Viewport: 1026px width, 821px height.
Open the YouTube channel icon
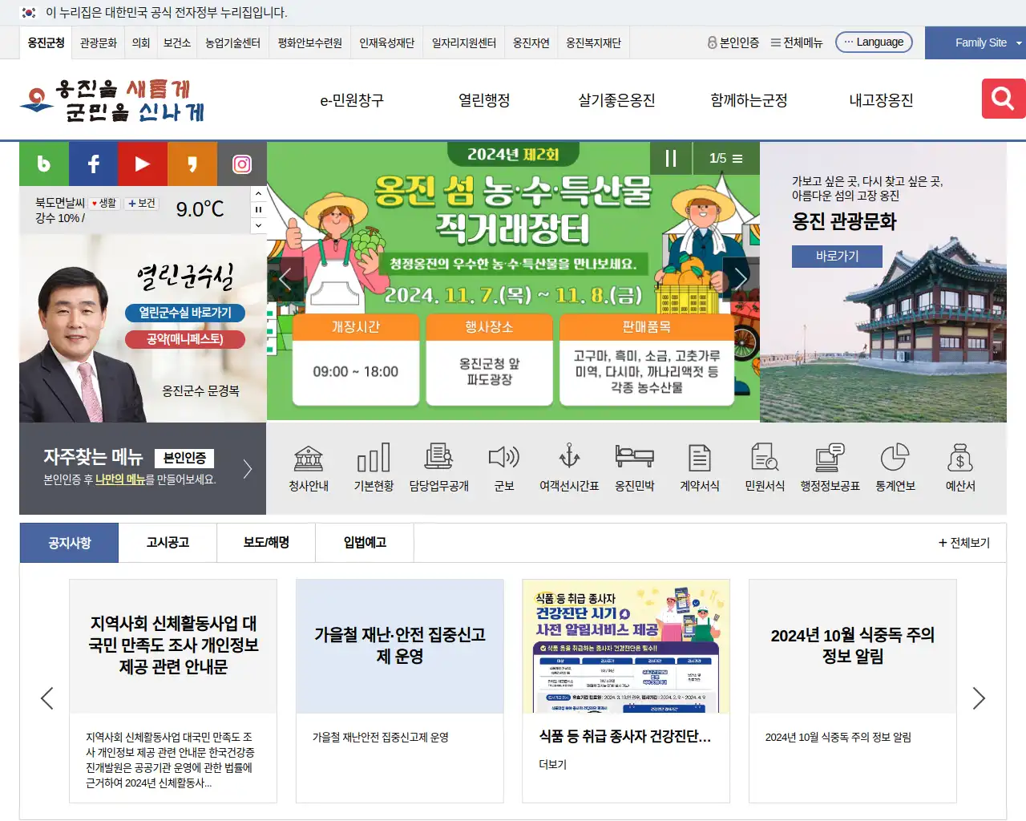pyautogui.click(x=143, y=164)
